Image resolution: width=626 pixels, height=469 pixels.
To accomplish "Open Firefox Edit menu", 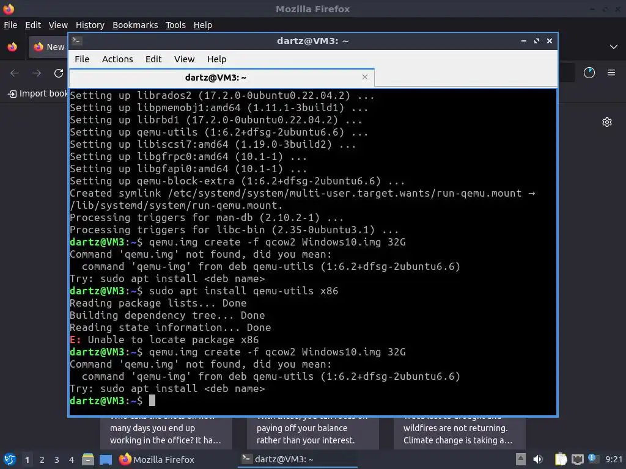I will 33,25.
